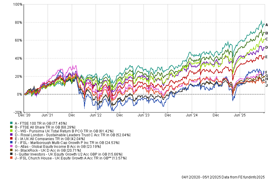Click the 'A' label at line end
The width and height of the screenshot is (268, 179).
(267, 25)
